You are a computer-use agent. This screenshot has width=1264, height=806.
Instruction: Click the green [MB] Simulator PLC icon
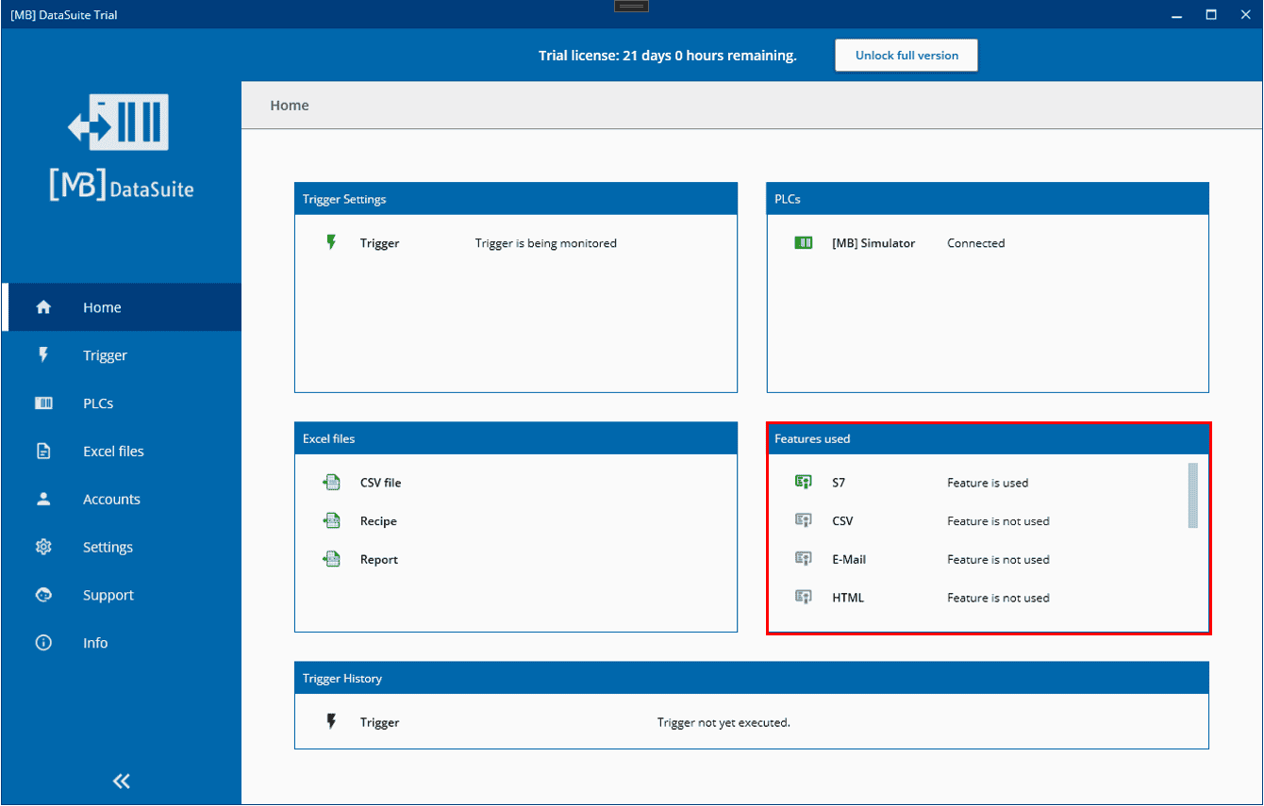tap(804, 243)
